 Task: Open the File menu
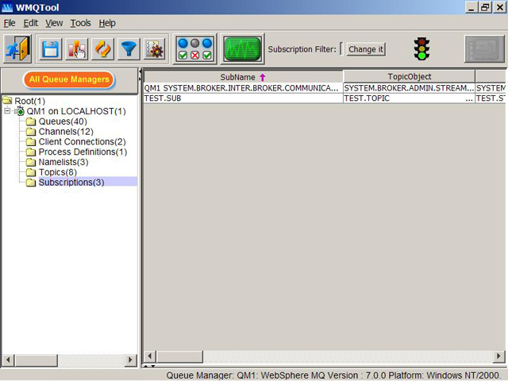(x=10, y=23)
